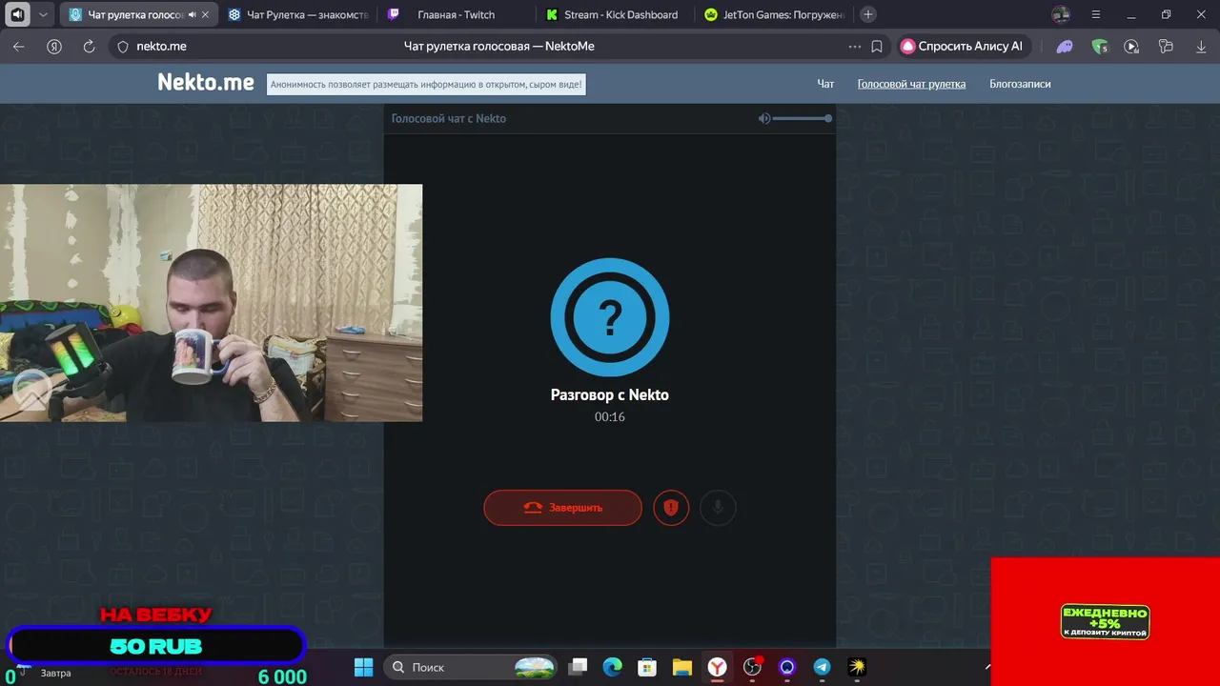The width and height of the screenshot is (1220, 686).
Task: Open the browser downloads icon
Action: [x=1201, y=46]
